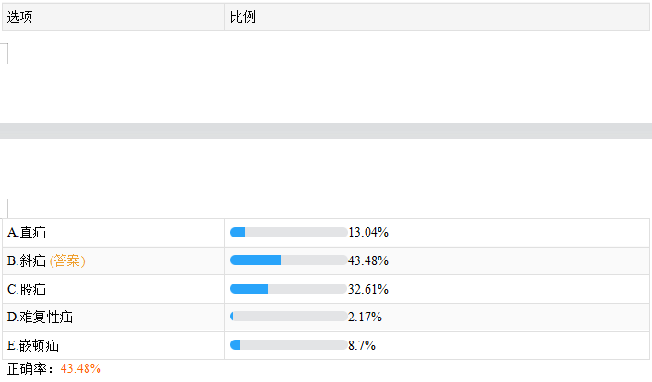The width and height of the screenshot is (652, 382).
Task: Click the progress bar for B.斜疝
Action: tap(288, 260)
